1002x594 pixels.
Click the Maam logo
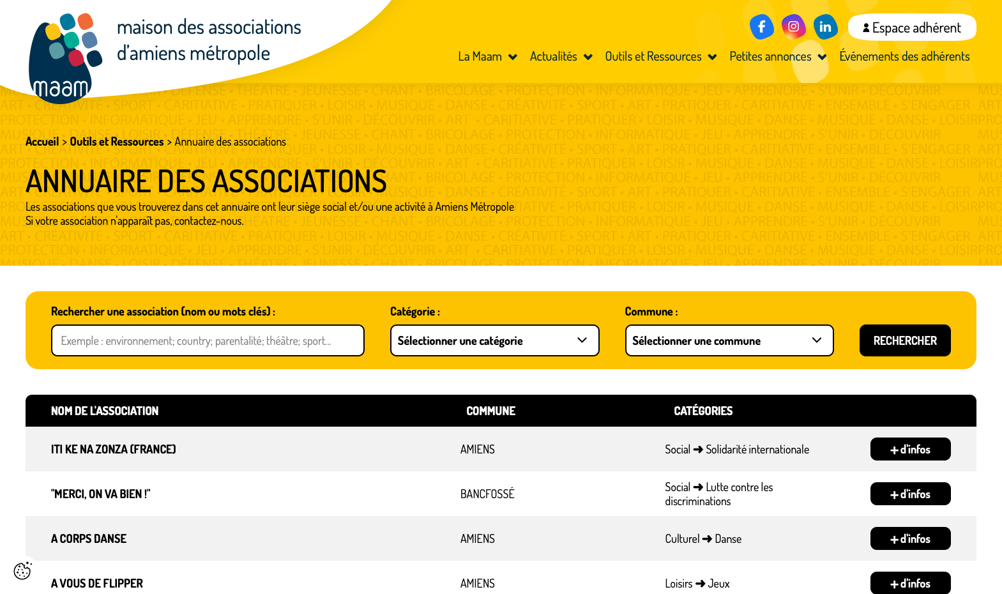coord(65,57)
